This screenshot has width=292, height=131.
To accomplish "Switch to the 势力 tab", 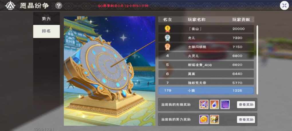I will click(x=46, y=19).
